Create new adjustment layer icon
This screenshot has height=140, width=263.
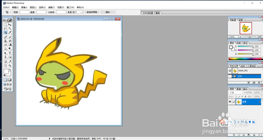coord(249,135)
